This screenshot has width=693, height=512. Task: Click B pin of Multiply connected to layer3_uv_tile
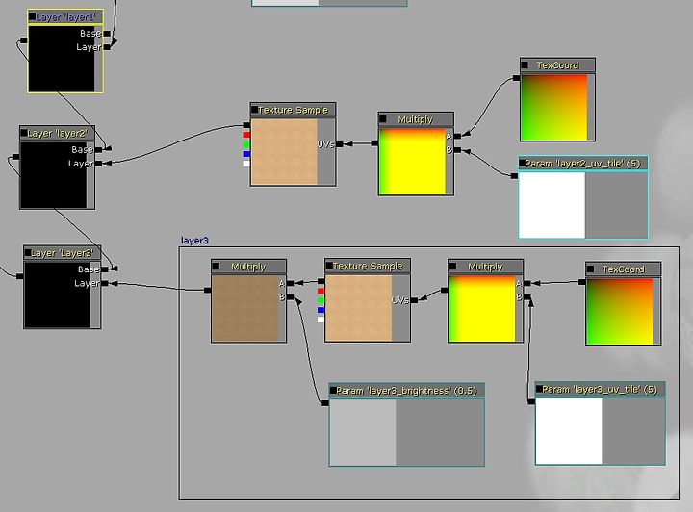(x=527, y=296)
